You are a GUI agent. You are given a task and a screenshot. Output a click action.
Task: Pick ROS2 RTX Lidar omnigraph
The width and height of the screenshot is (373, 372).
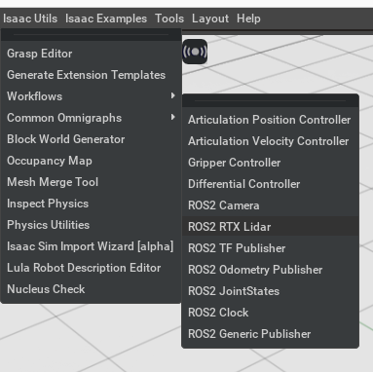(x=270, y=227)
